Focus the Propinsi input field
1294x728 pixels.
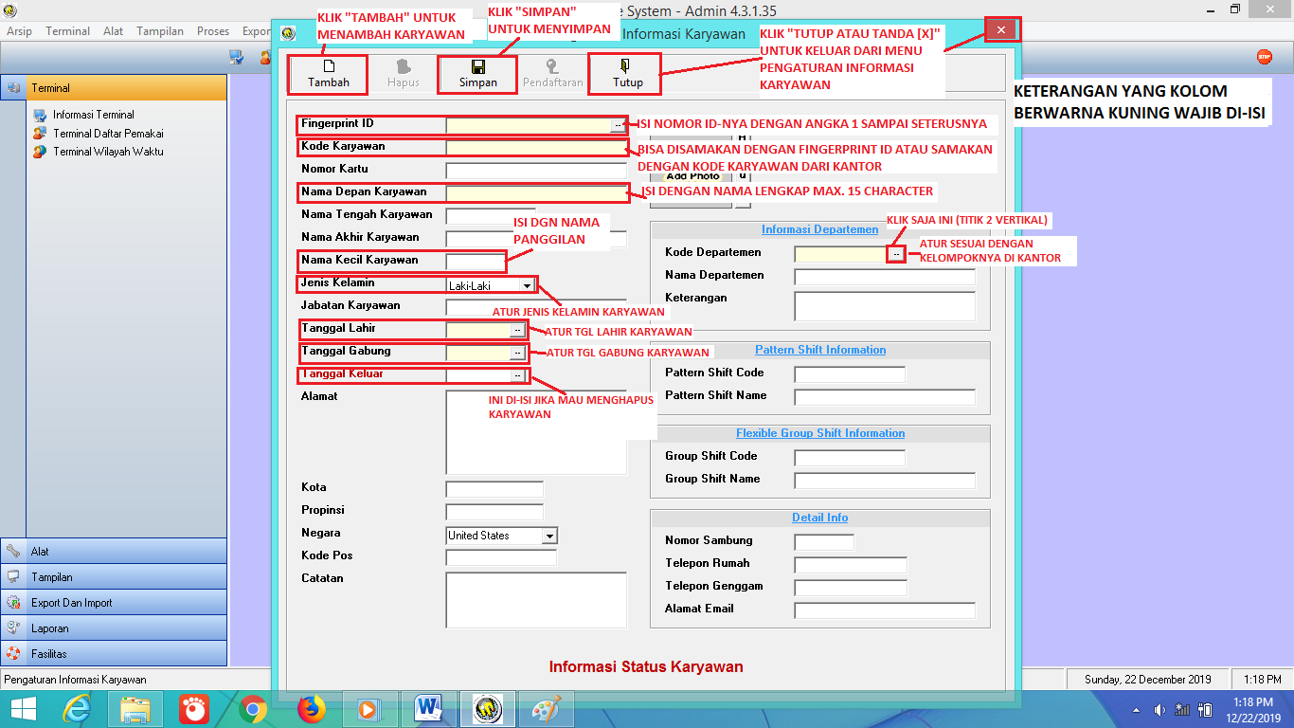click(x=494, y=512)
